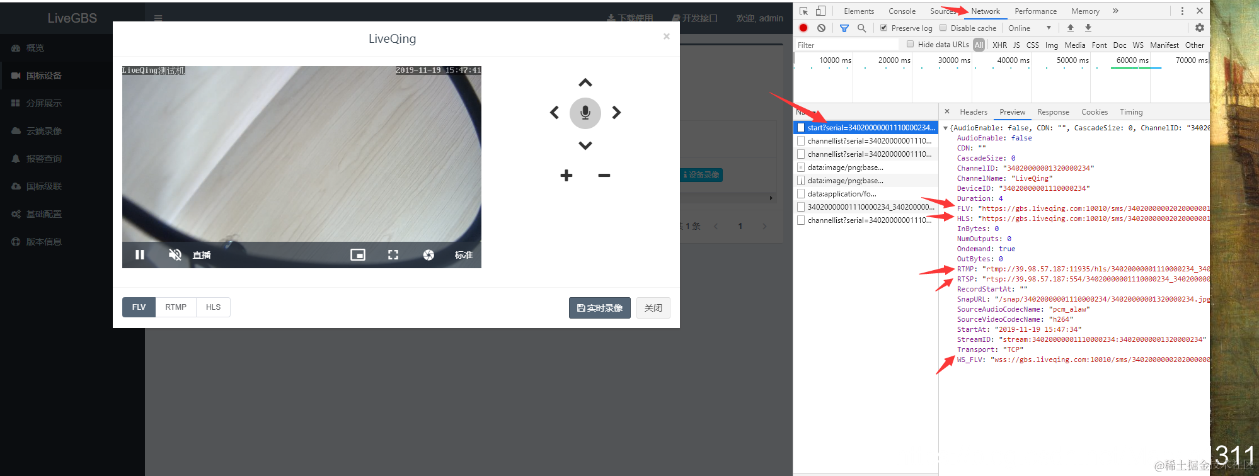
Task: Filter network requests by XHR
Action: click(999, 45)
